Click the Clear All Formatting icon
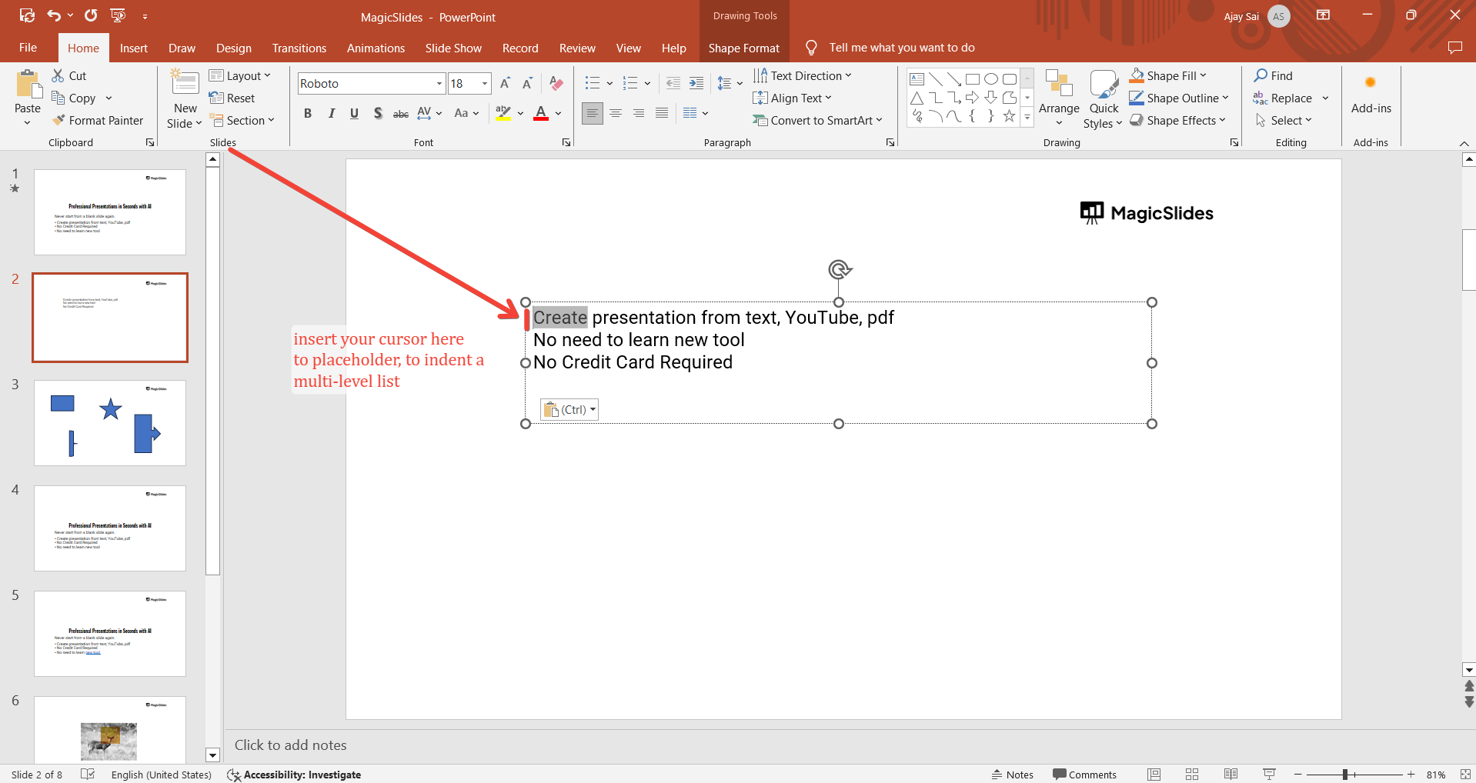Screen dimensions: 1476x783 (x=556, y=83)
